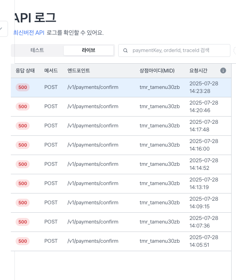Open the log row at 14:07:36
The height and width of the screenshot is (280, 236).
[x=121, y=222]
